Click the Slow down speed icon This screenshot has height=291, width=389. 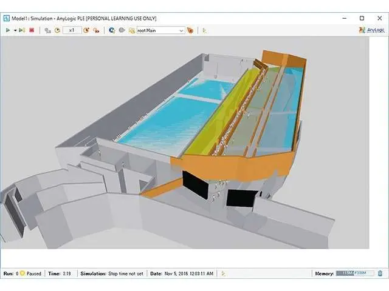(x=57, y=30)
